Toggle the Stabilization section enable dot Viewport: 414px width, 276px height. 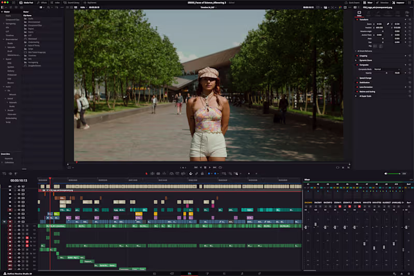[357, 82]
